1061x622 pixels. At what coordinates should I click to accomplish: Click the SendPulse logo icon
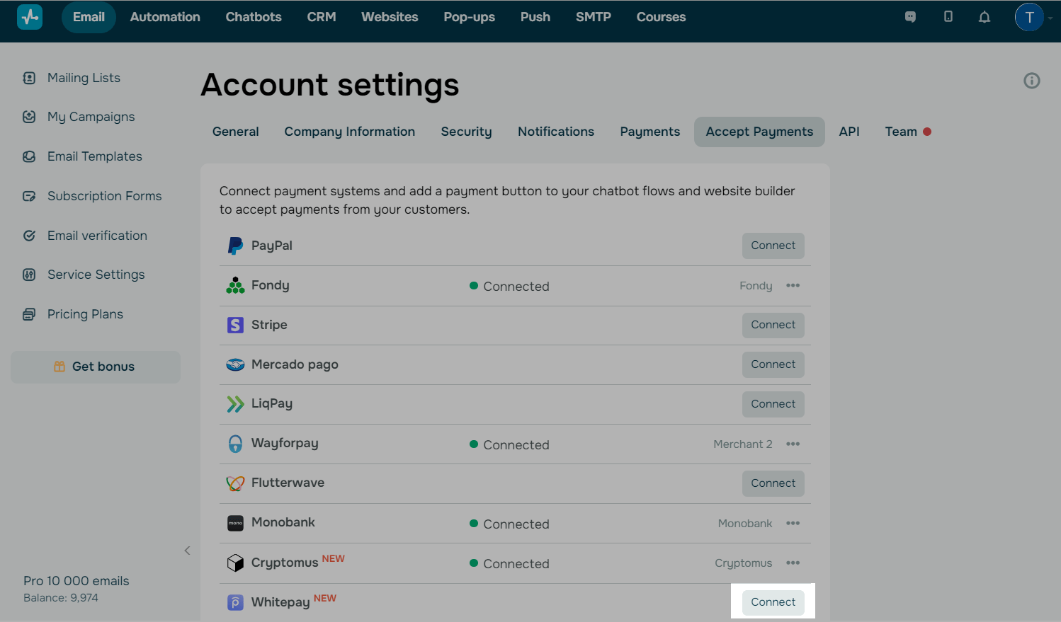(30, 17)
